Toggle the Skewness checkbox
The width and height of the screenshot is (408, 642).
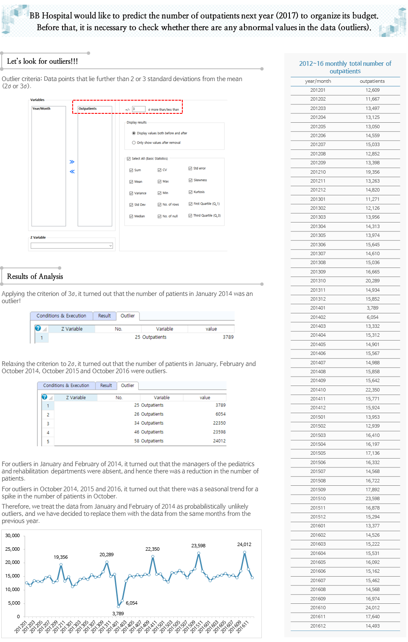(190, 180)
